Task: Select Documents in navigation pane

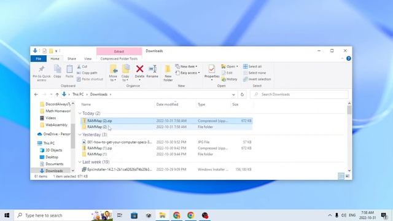Action: [52, 164]
